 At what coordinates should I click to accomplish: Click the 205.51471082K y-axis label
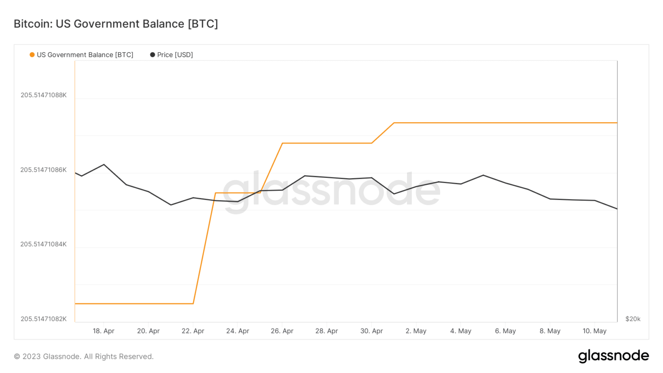44,319
